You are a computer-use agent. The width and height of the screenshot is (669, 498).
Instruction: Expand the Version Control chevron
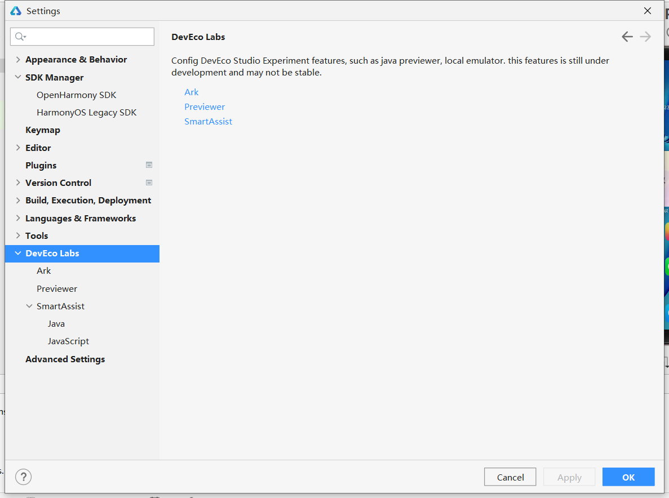point(18,183)
